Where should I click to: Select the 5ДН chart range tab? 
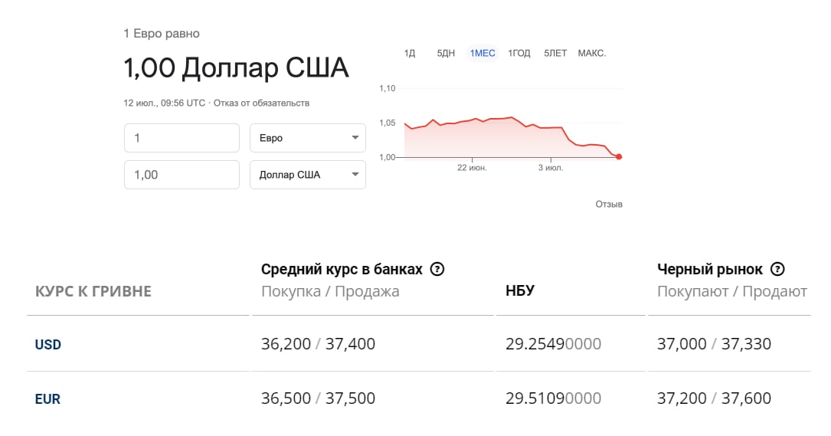click(446, 54)
